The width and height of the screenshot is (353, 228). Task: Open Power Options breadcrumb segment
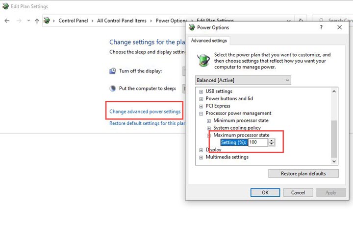click(171, 21)
